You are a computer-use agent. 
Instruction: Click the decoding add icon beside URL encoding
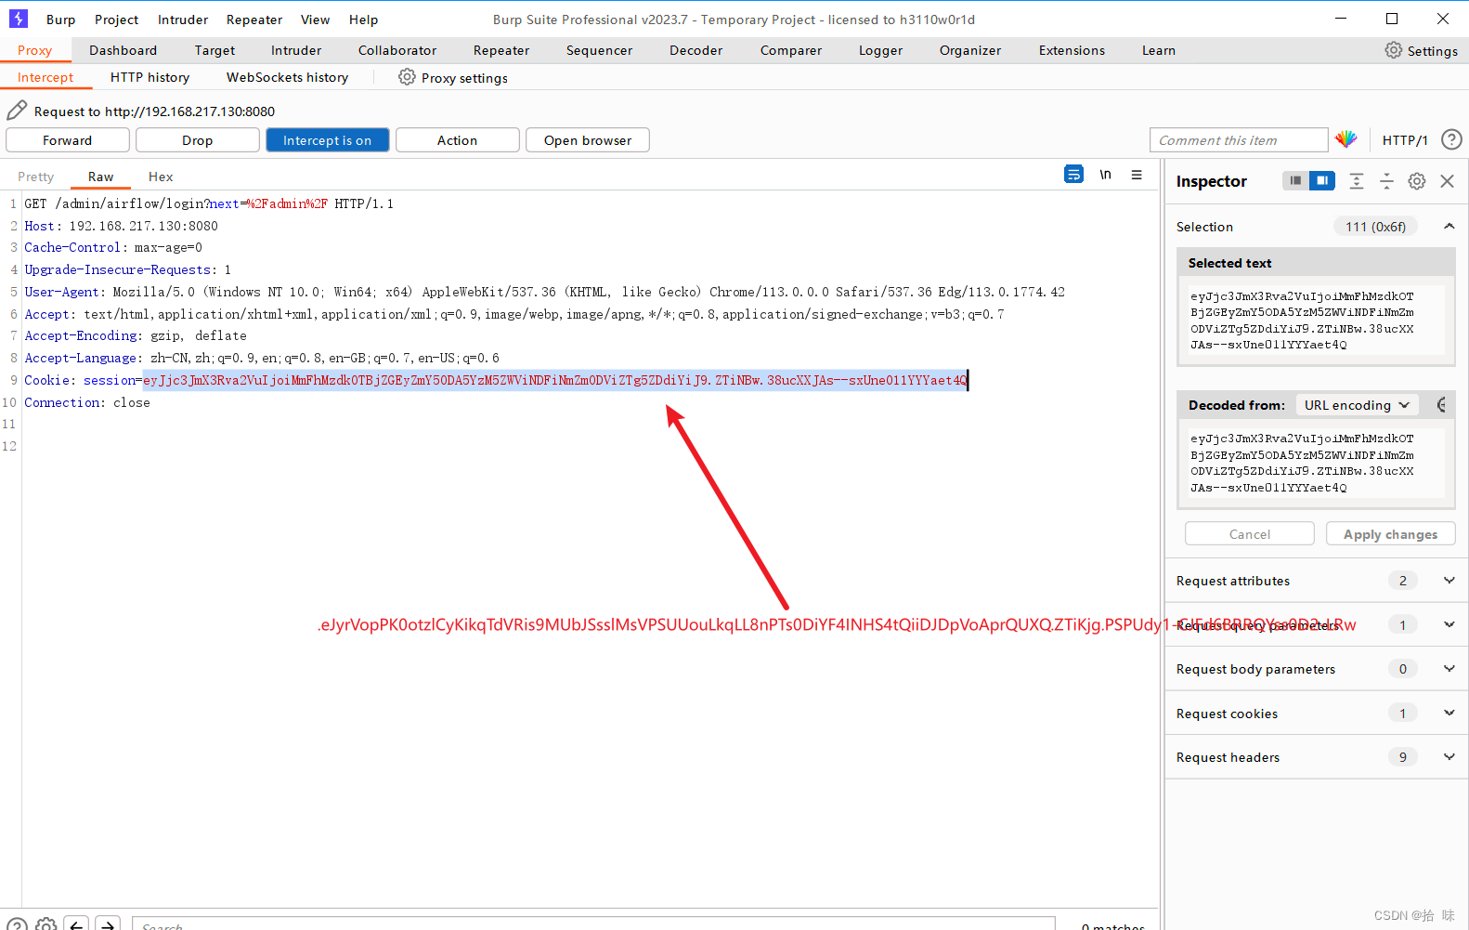[x=1441, y=404]
